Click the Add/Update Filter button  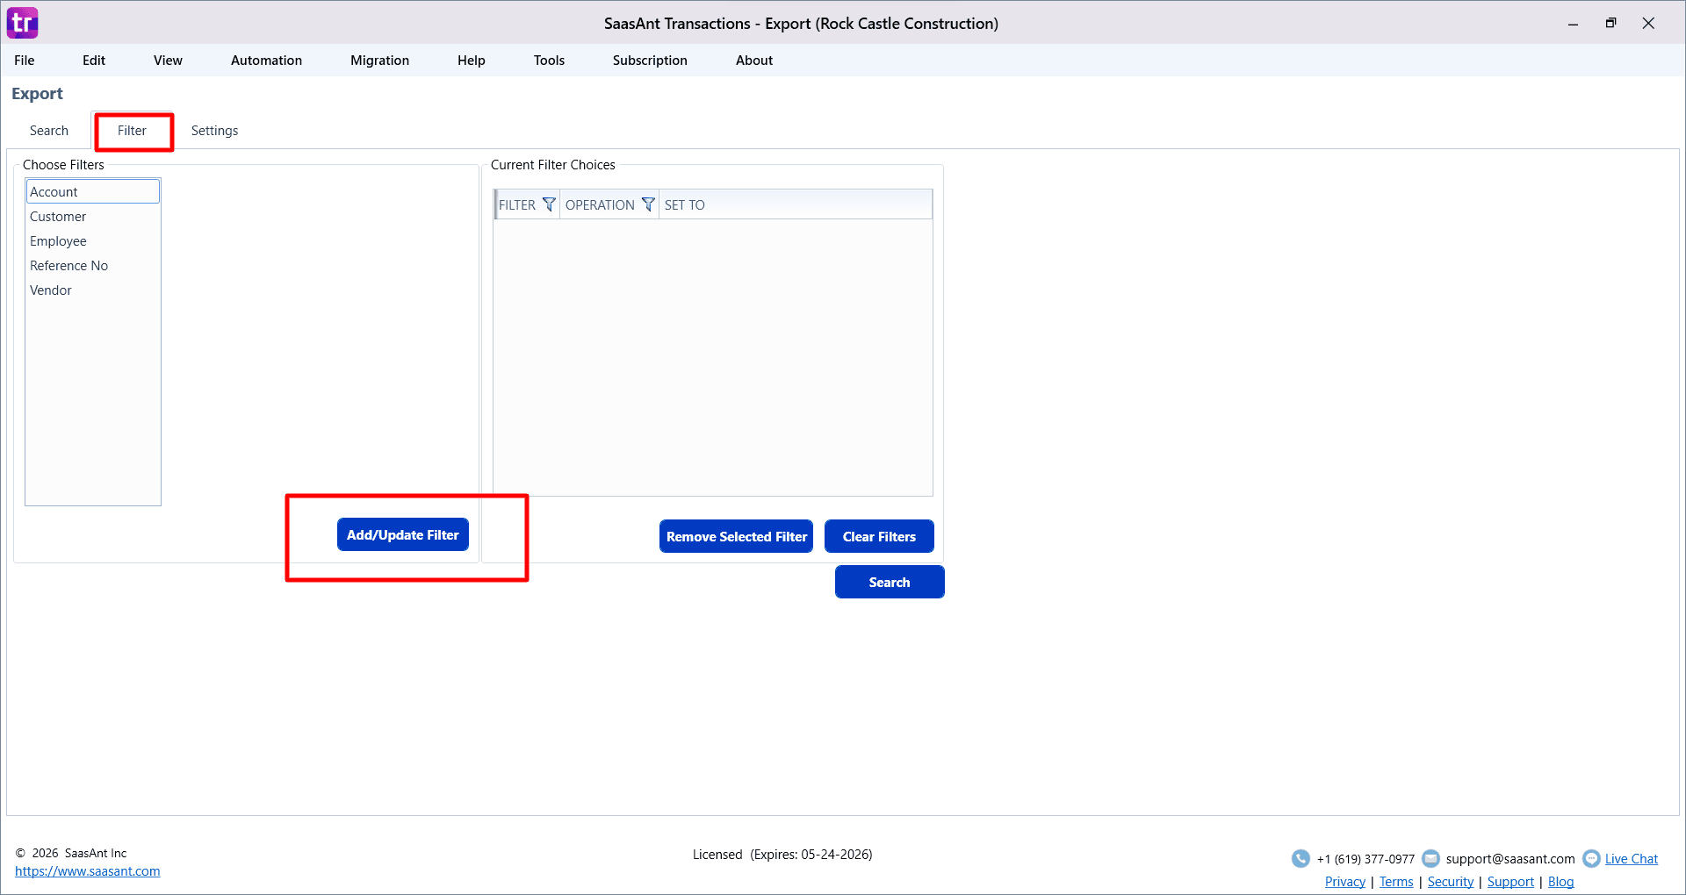[x=403, y=534]
